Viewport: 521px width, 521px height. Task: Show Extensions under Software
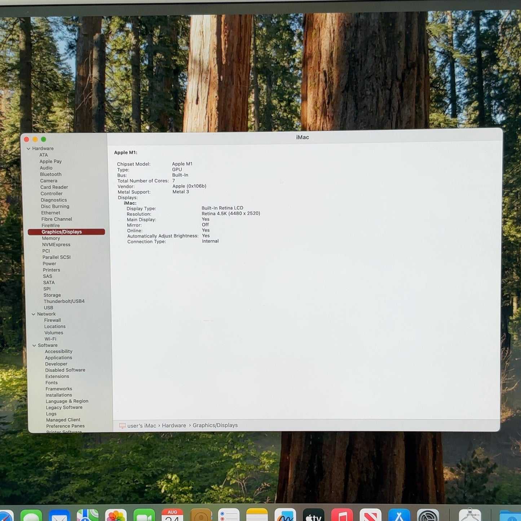[57, 376]
